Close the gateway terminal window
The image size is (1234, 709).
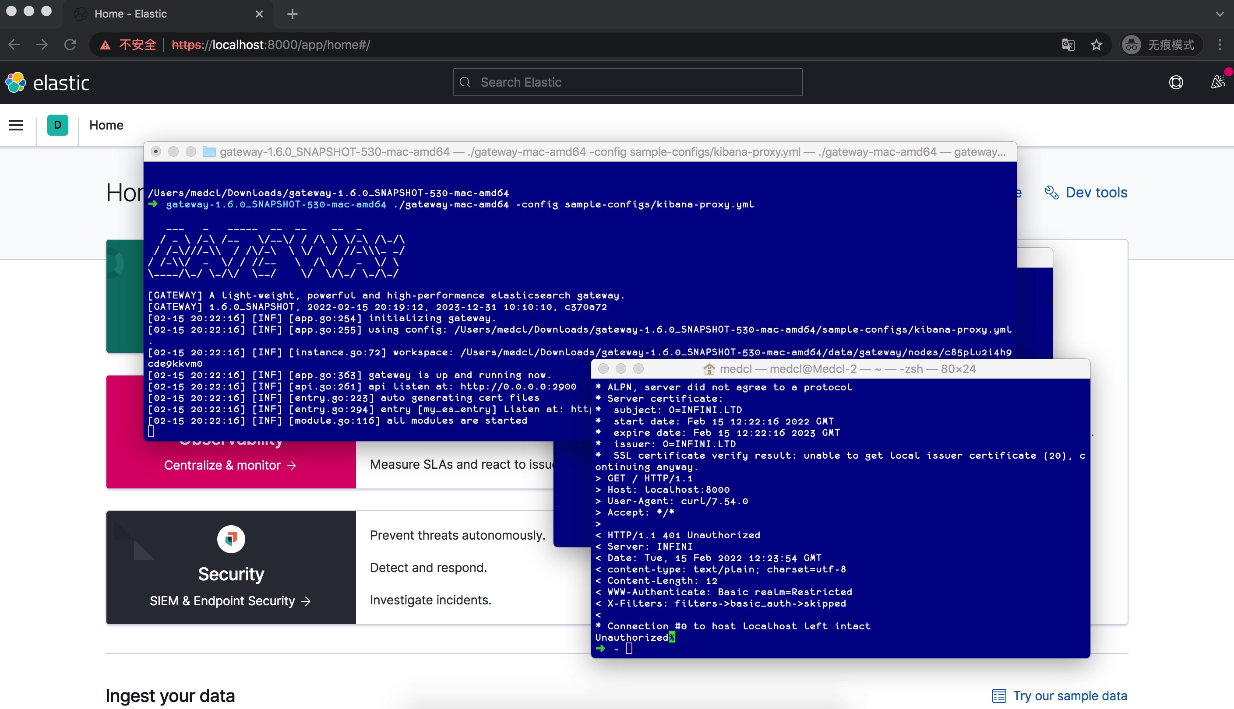point(156,152)
